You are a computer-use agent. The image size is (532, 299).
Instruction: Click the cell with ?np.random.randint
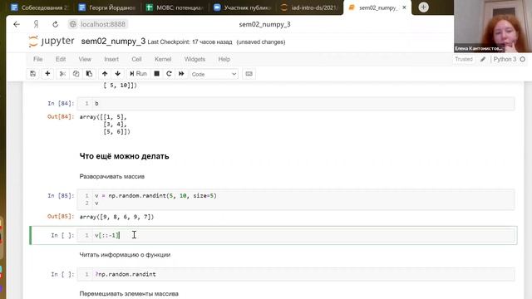pos(295,274)
